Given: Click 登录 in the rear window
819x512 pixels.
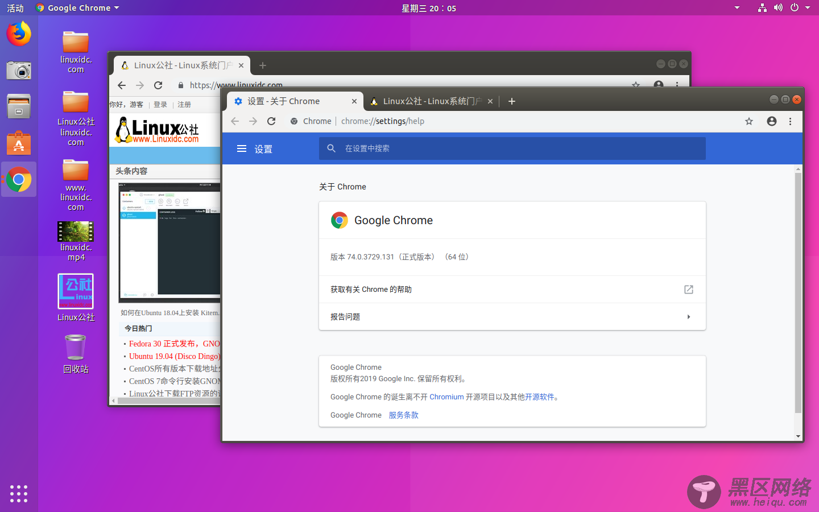Looking at the screenshot, I should [160, 105].
